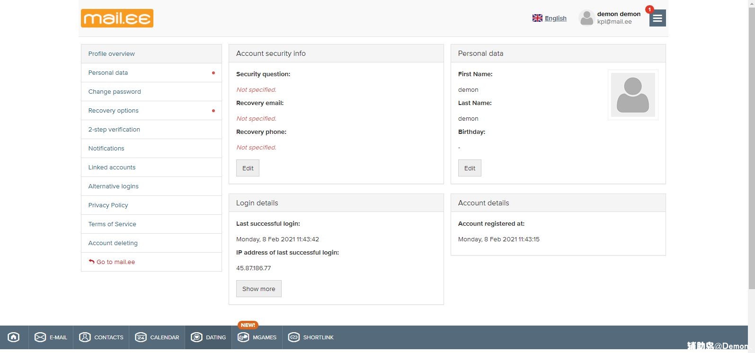Click the red arrow before Go to mail.ee

pyautogui.click(x=91, y=262)
